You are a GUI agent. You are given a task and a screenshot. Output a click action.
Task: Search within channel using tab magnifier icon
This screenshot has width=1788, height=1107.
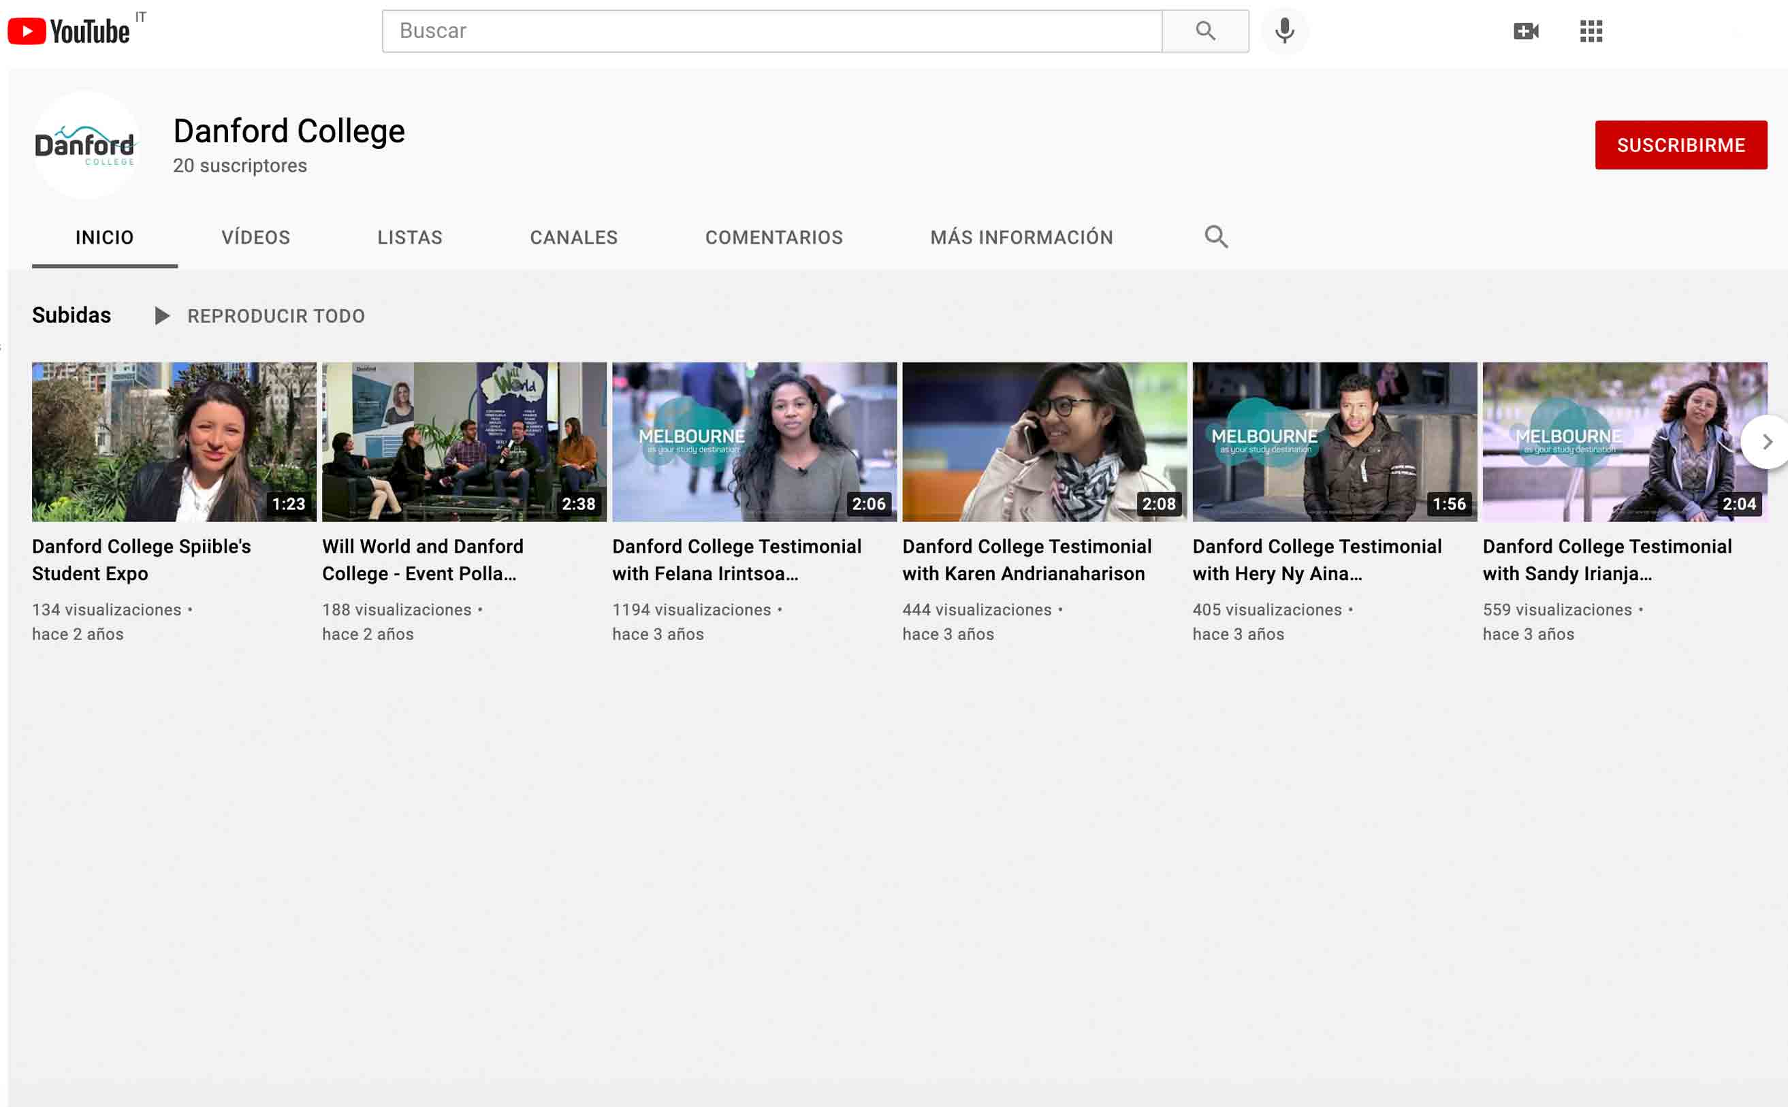click(1216, 236)
